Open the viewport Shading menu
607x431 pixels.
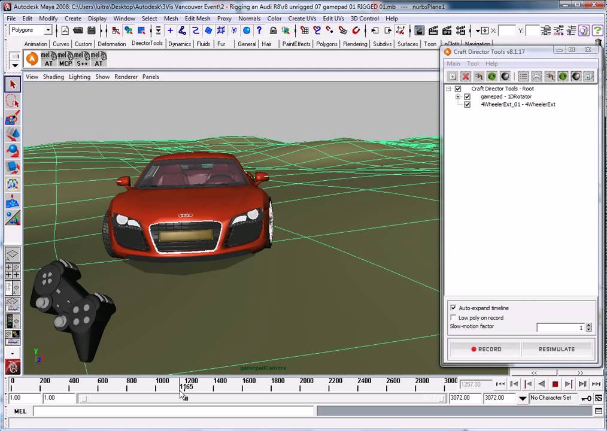click(53, 77)
